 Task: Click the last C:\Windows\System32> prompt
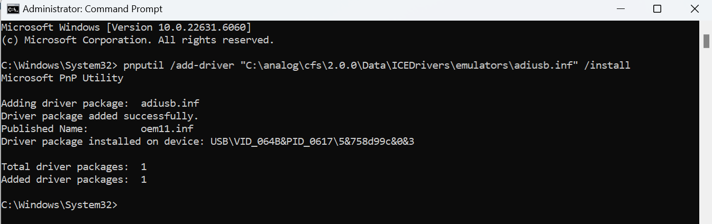pyautogui.click(x=59, y=205)
